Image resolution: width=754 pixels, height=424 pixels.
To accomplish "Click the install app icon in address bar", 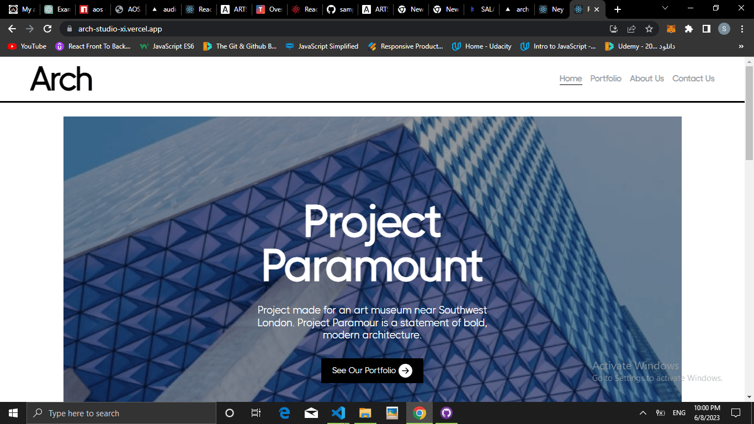I will click(x=614, y=29).
